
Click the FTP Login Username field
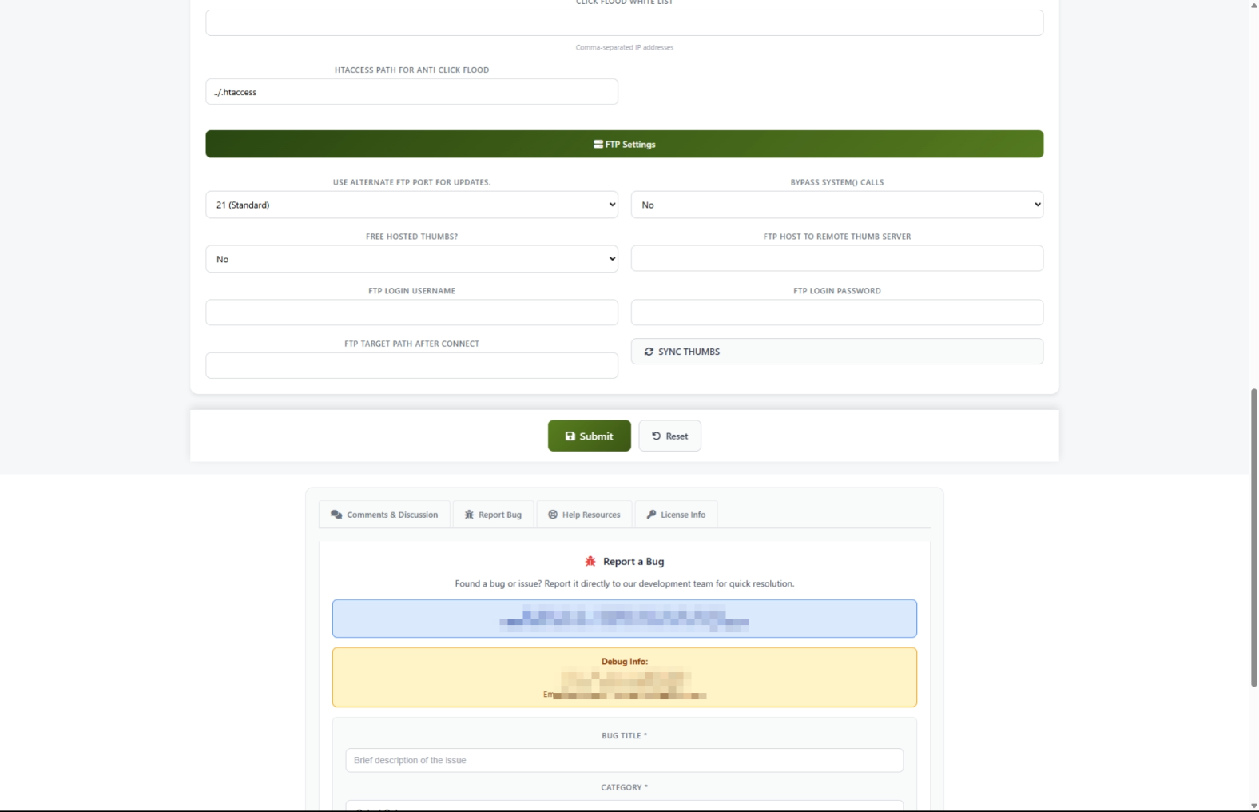coord(411,312)
